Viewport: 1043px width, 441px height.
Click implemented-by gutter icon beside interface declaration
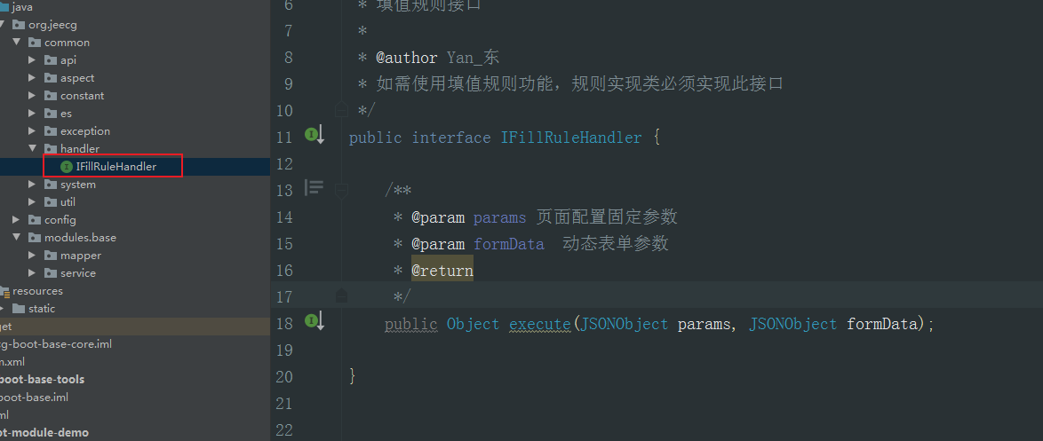314,136
